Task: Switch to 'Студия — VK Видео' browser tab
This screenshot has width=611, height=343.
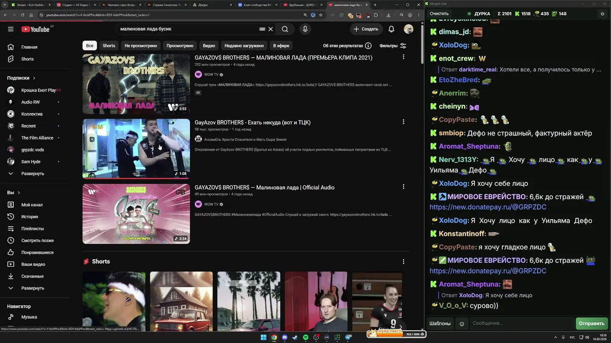Action: click(x=76, y=5)
